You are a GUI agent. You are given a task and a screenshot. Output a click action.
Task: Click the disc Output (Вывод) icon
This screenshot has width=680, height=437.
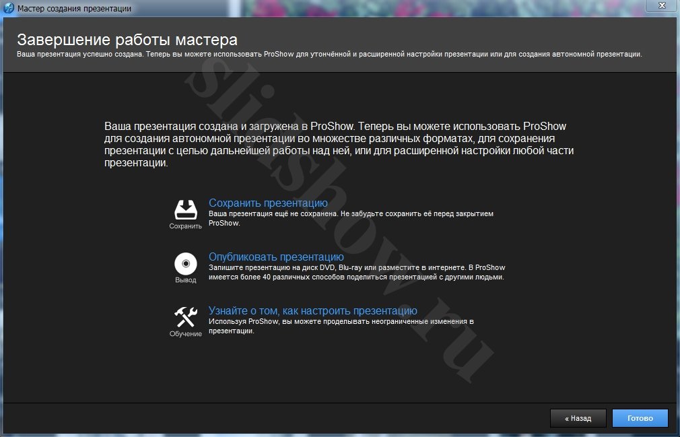[x=186, y=263]
